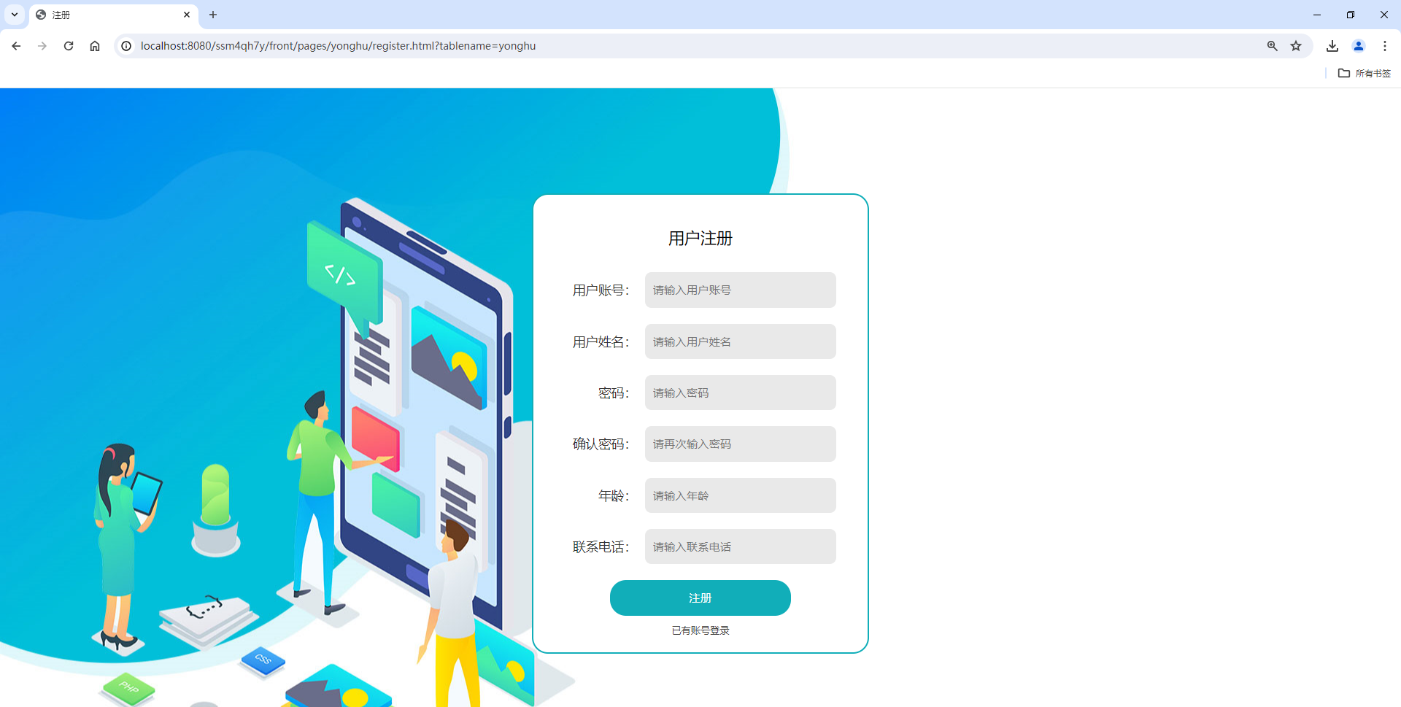The image size is (1401, 707).
Task: Switch to the 注册 browser tab
Action: coord(102,15)
